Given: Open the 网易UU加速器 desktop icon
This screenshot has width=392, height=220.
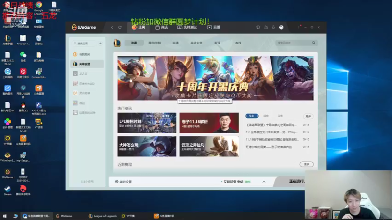Looking at the screenshot, I should tap(23, 91).
